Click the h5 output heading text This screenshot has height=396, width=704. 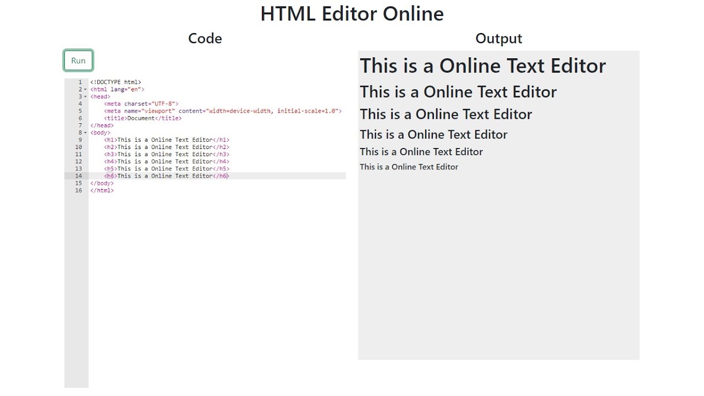click(421, 151)
